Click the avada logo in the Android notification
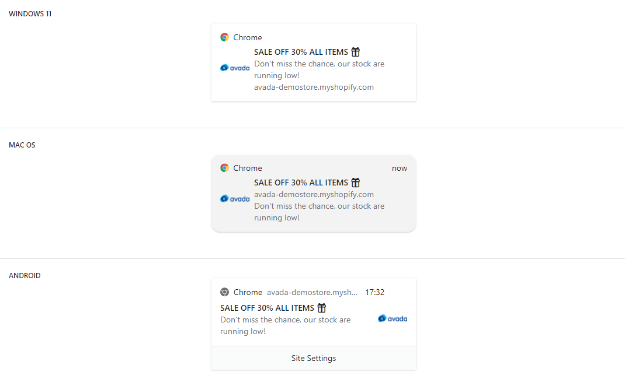 [393, 318]
